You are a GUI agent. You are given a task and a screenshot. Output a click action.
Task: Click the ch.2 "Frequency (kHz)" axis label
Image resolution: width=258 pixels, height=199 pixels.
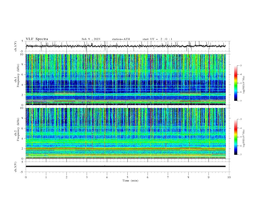[x=18, y=129]
